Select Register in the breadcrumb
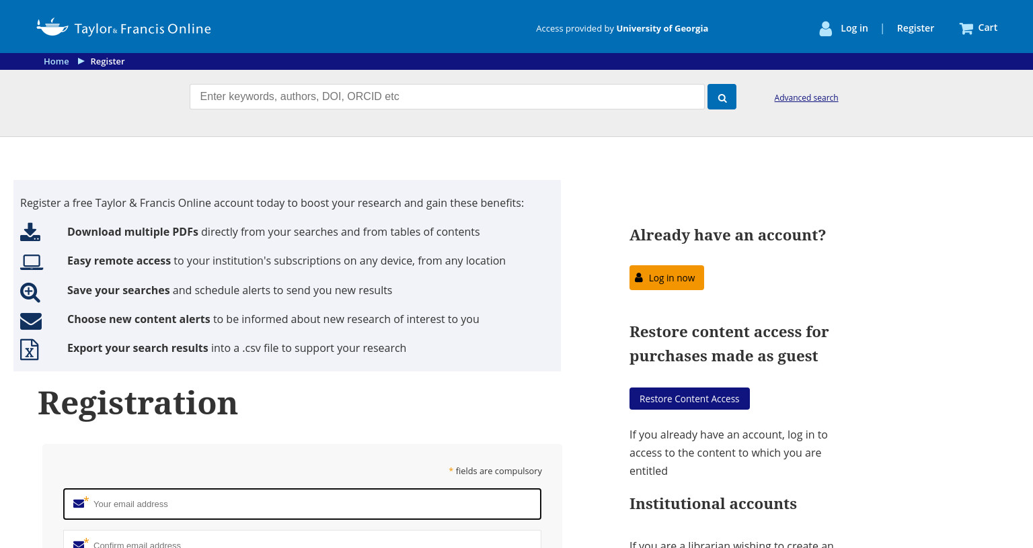The width and height of the screenshot is (1033, 548). pyautogui.click(x=108, y=61)
